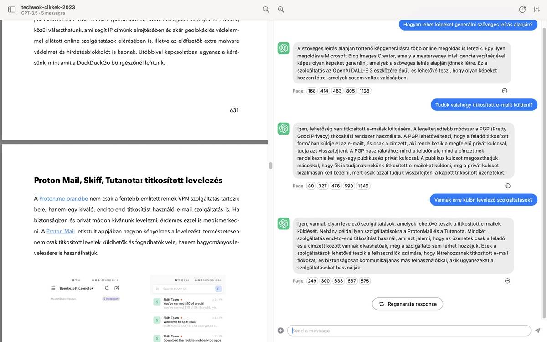This screenshot has height=342, width=547.
Task: Jump to page 590 reference
Action: [x=349, y=186]
